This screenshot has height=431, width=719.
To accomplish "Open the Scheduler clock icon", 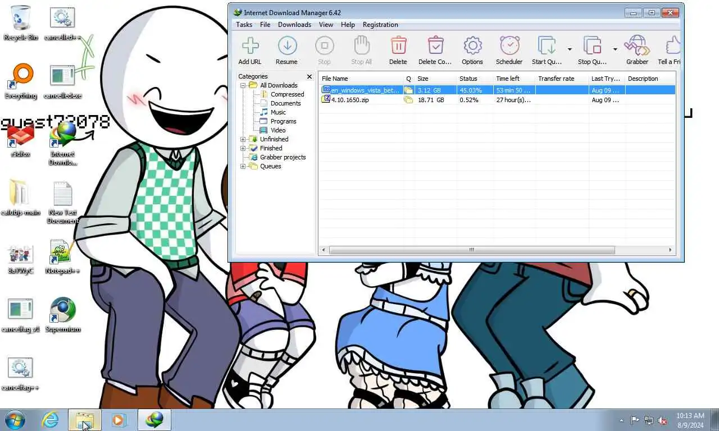I will click(x=509, y=46).
